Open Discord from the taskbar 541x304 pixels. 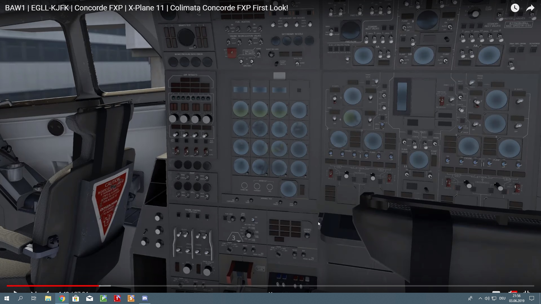pyautogui.click(x=145, y=298)
